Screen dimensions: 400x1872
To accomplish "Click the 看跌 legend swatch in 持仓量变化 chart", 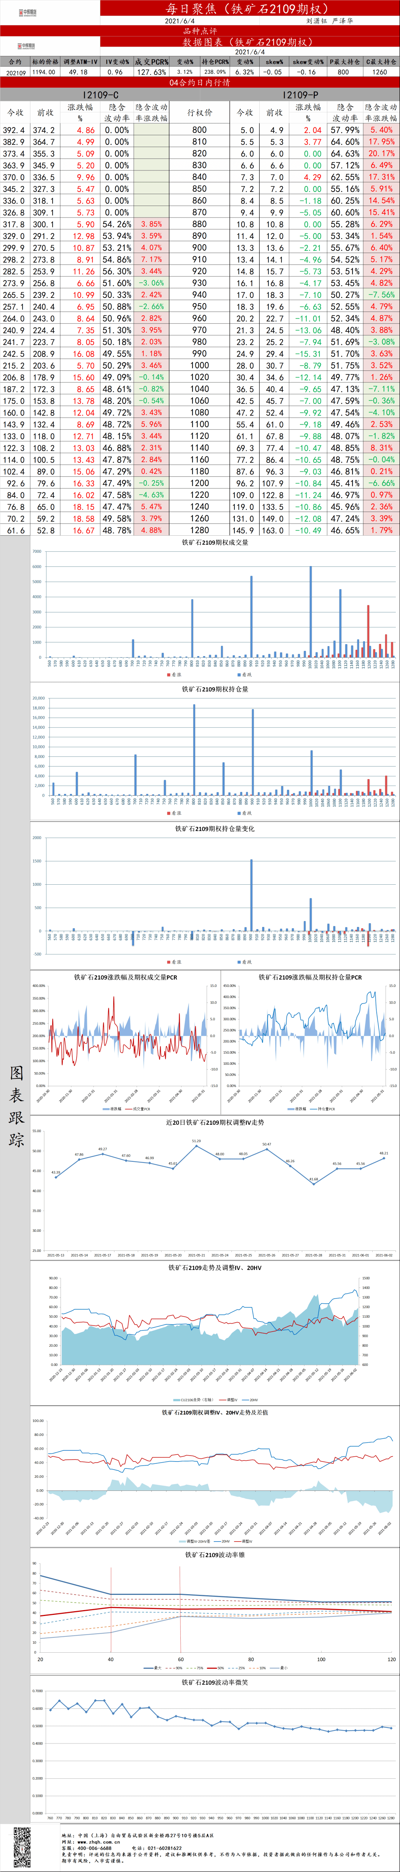I will (x=240, y=962).
